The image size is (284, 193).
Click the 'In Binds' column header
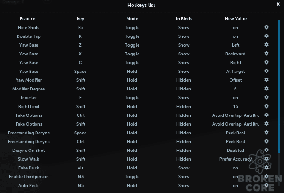(184, 19)
